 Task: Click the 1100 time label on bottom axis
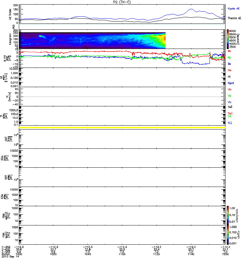click(x=122, y=254)
